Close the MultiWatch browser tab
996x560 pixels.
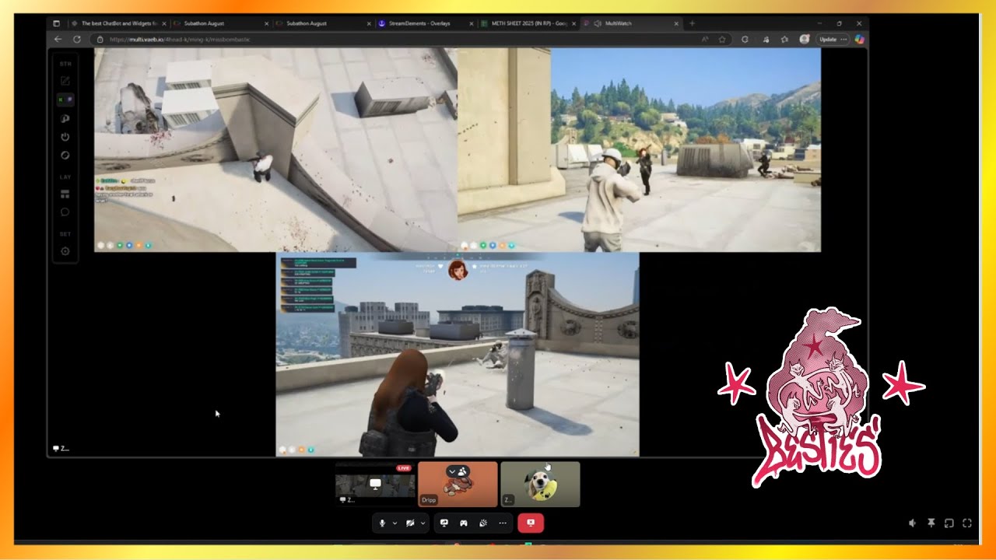pyautogui.click(x=675, y=23)
